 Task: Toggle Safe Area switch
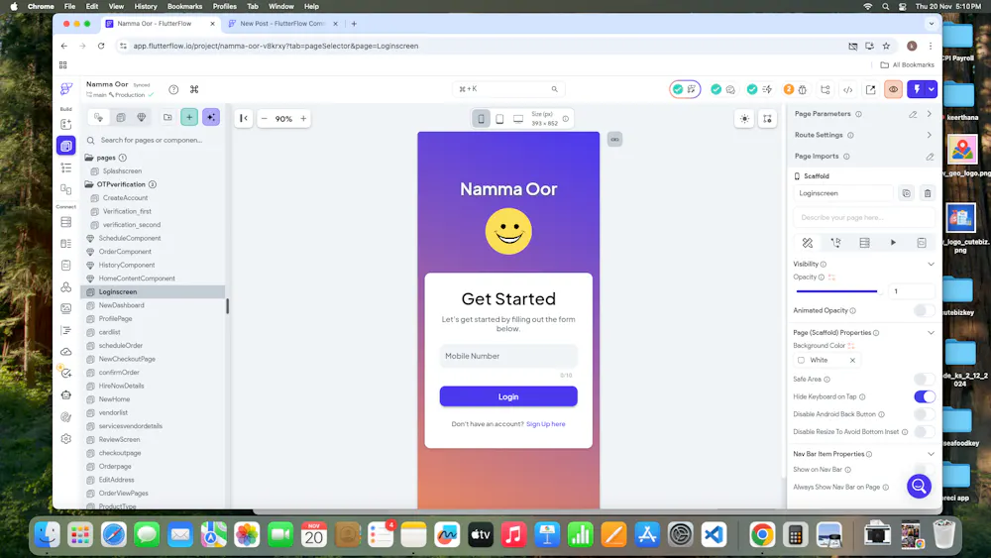(x=924, y=380)
